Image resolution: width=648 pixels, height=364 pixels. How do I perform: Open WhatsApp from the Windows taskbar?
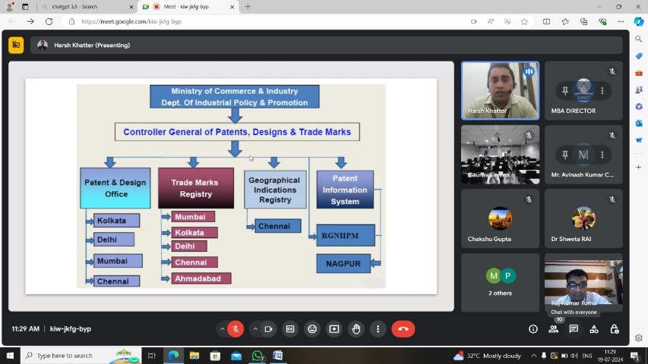pos(257,356)
